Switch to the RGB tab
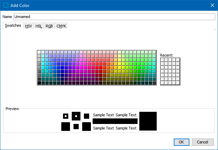This screenshot has width=218, height=150. pos(49,26)
